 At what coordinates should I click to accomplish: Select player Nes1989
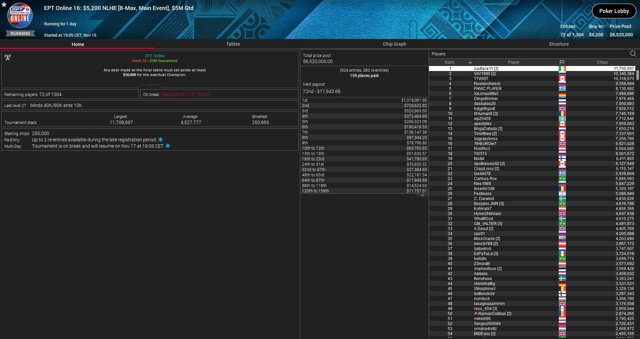[532, 184]
